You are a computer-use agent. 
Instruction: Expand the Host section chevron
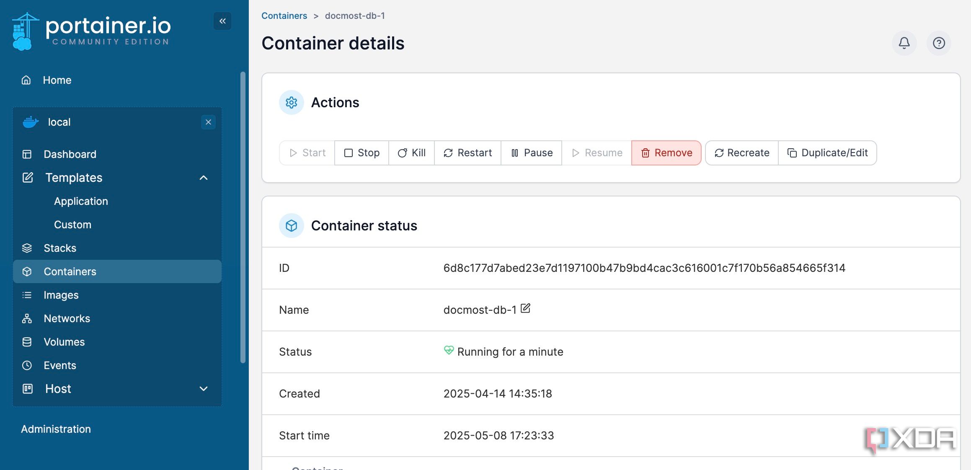[x=204, y=389]
